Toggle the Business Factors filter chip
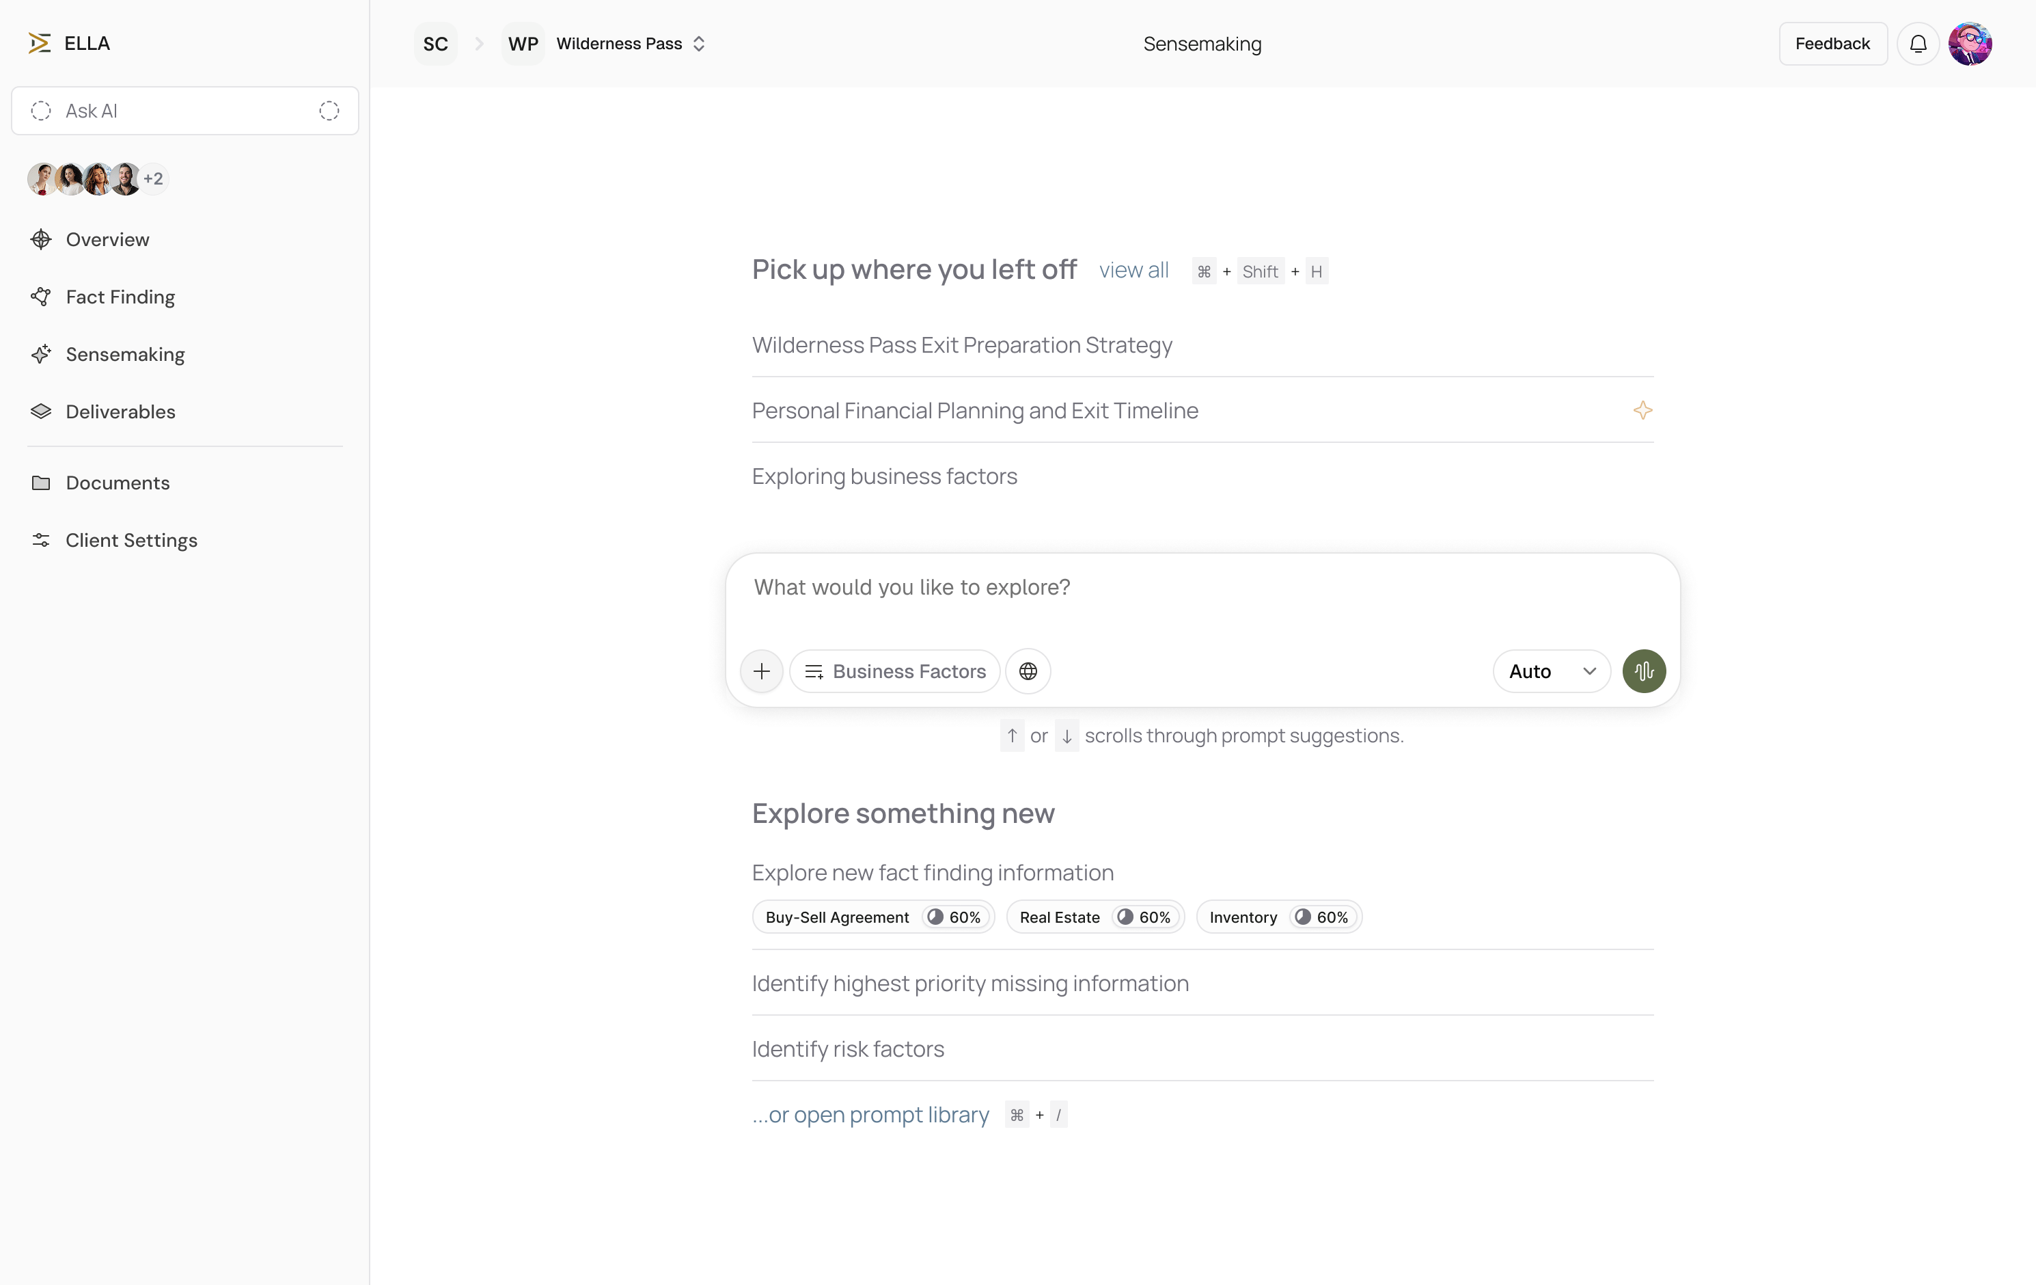This screenshot has height=1285, width=2036. point(894,671)
